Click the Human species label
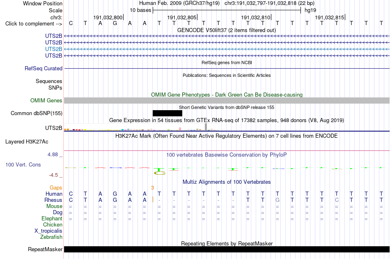The image size is (390, 259). [x=54, y=194]
